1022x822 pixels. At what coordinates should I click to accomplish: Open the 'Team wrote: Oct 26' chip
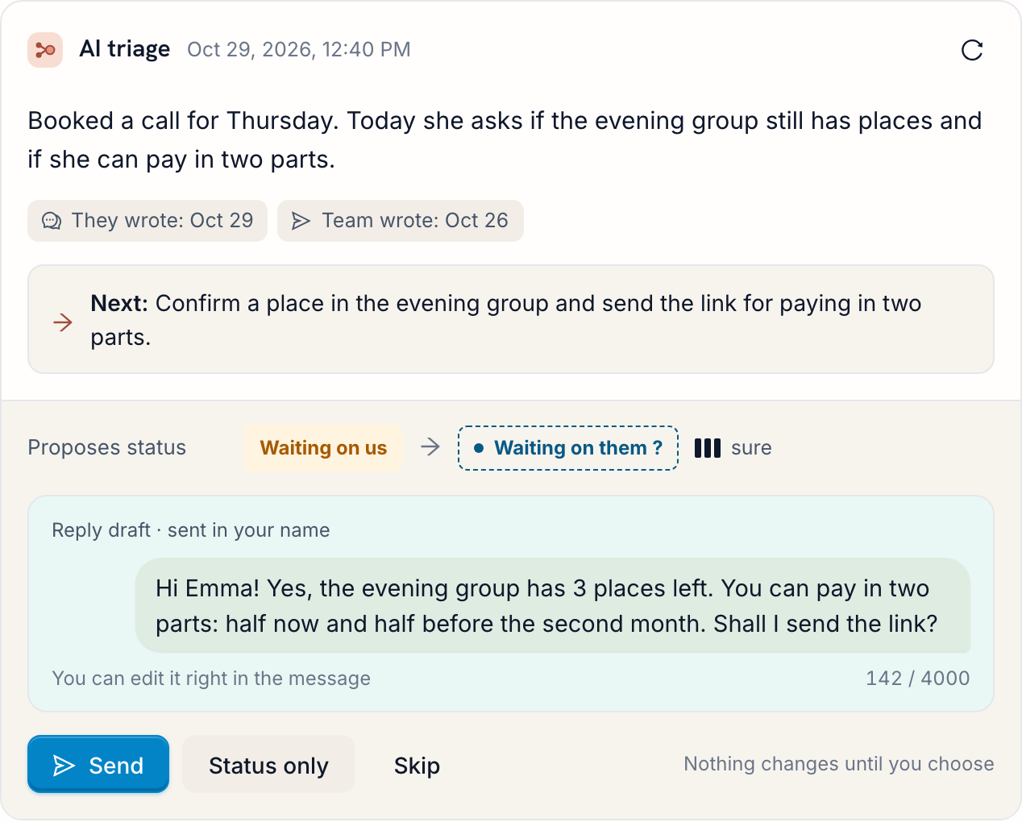[x=401, y=221]
